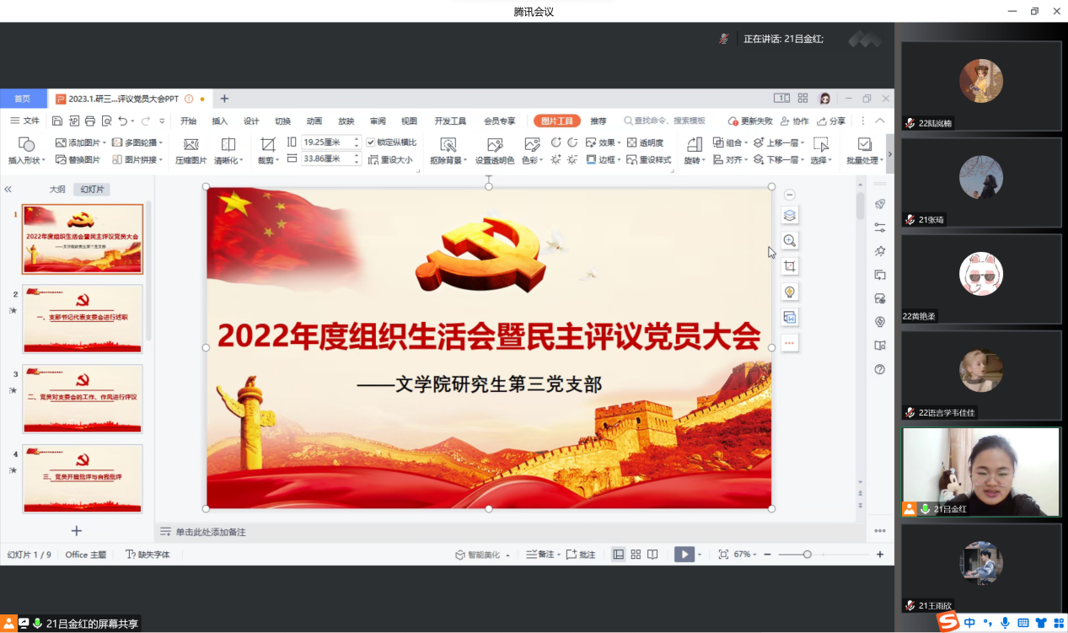Click Reset Style (重设样式)

(x=649, y=159)
